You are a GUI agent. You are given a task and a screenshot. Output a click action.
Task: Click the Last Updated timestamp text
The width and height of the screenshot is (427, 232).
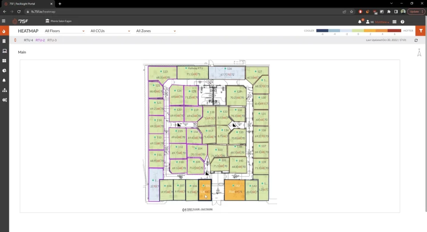(386, 40)
